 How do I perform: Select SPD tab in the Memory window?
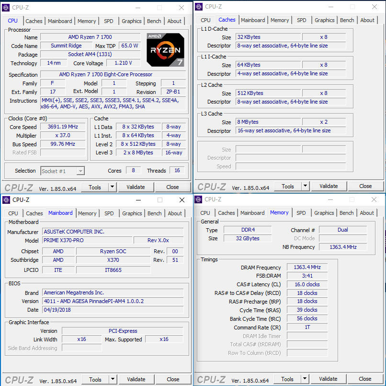point(301,213)
